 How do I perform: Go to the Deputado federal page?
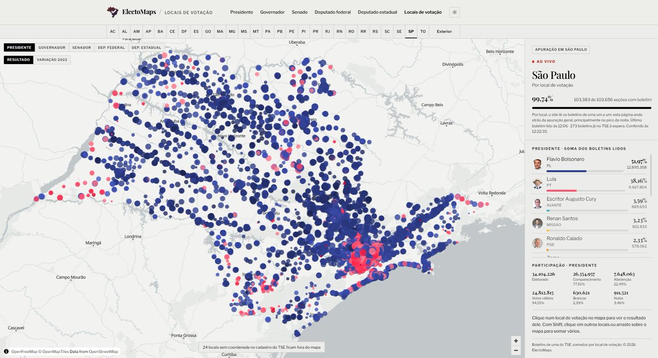coord(333,12)
